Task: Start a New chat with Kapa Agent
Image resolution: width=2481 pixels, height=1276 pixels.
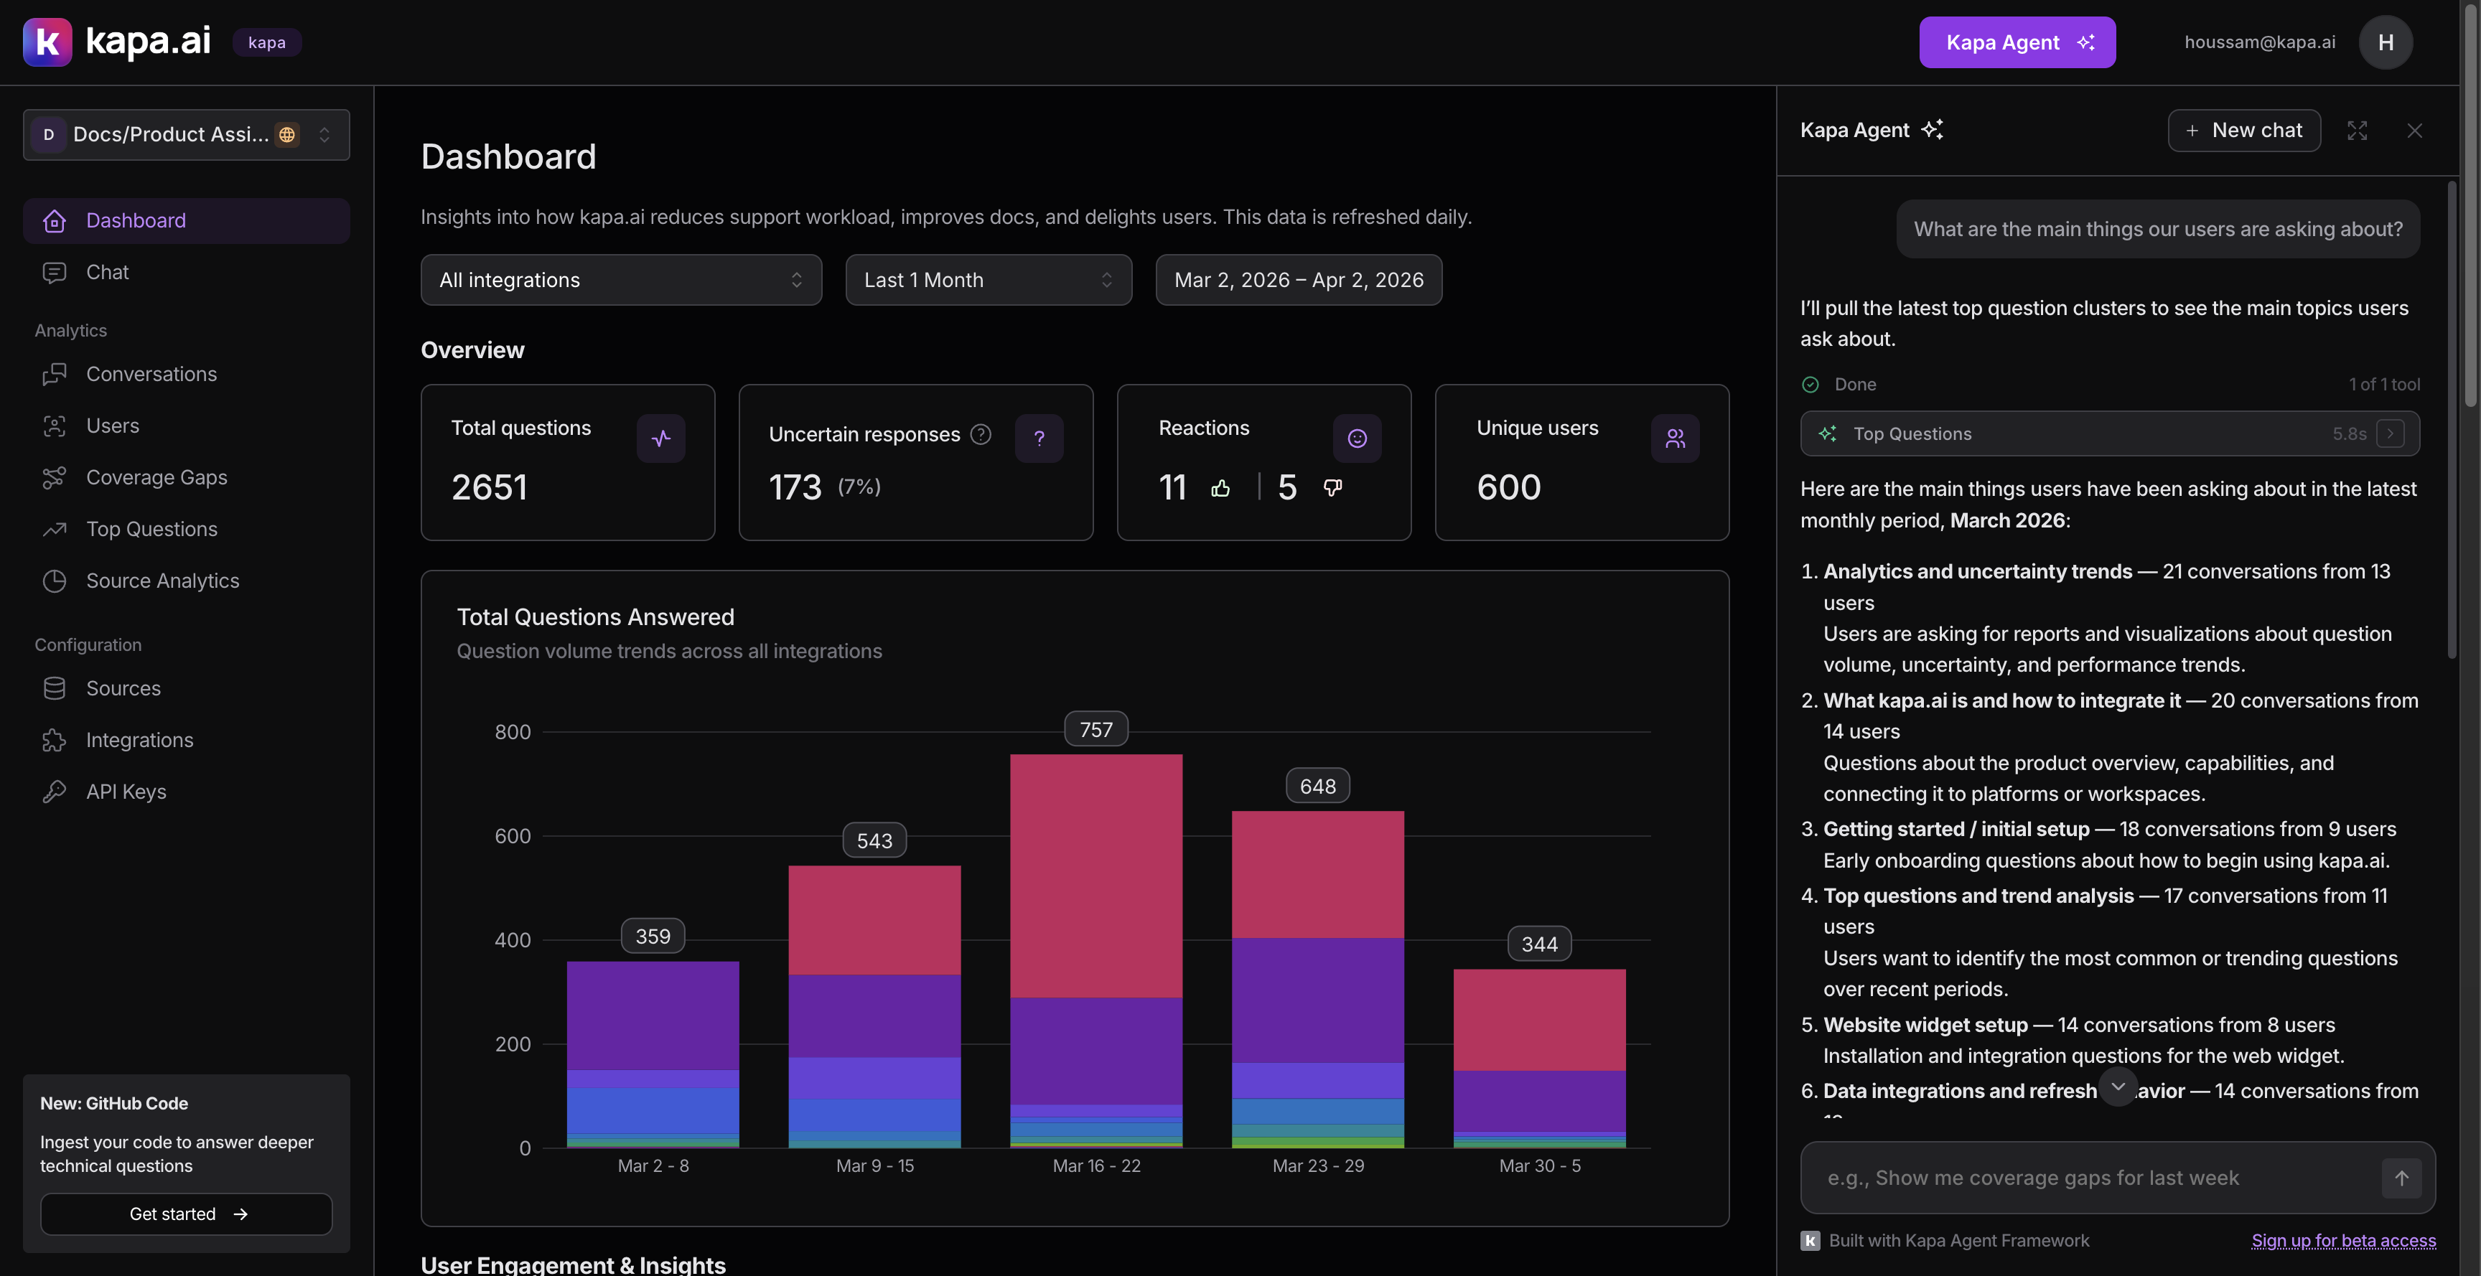Action: [x=2244, y=130]
